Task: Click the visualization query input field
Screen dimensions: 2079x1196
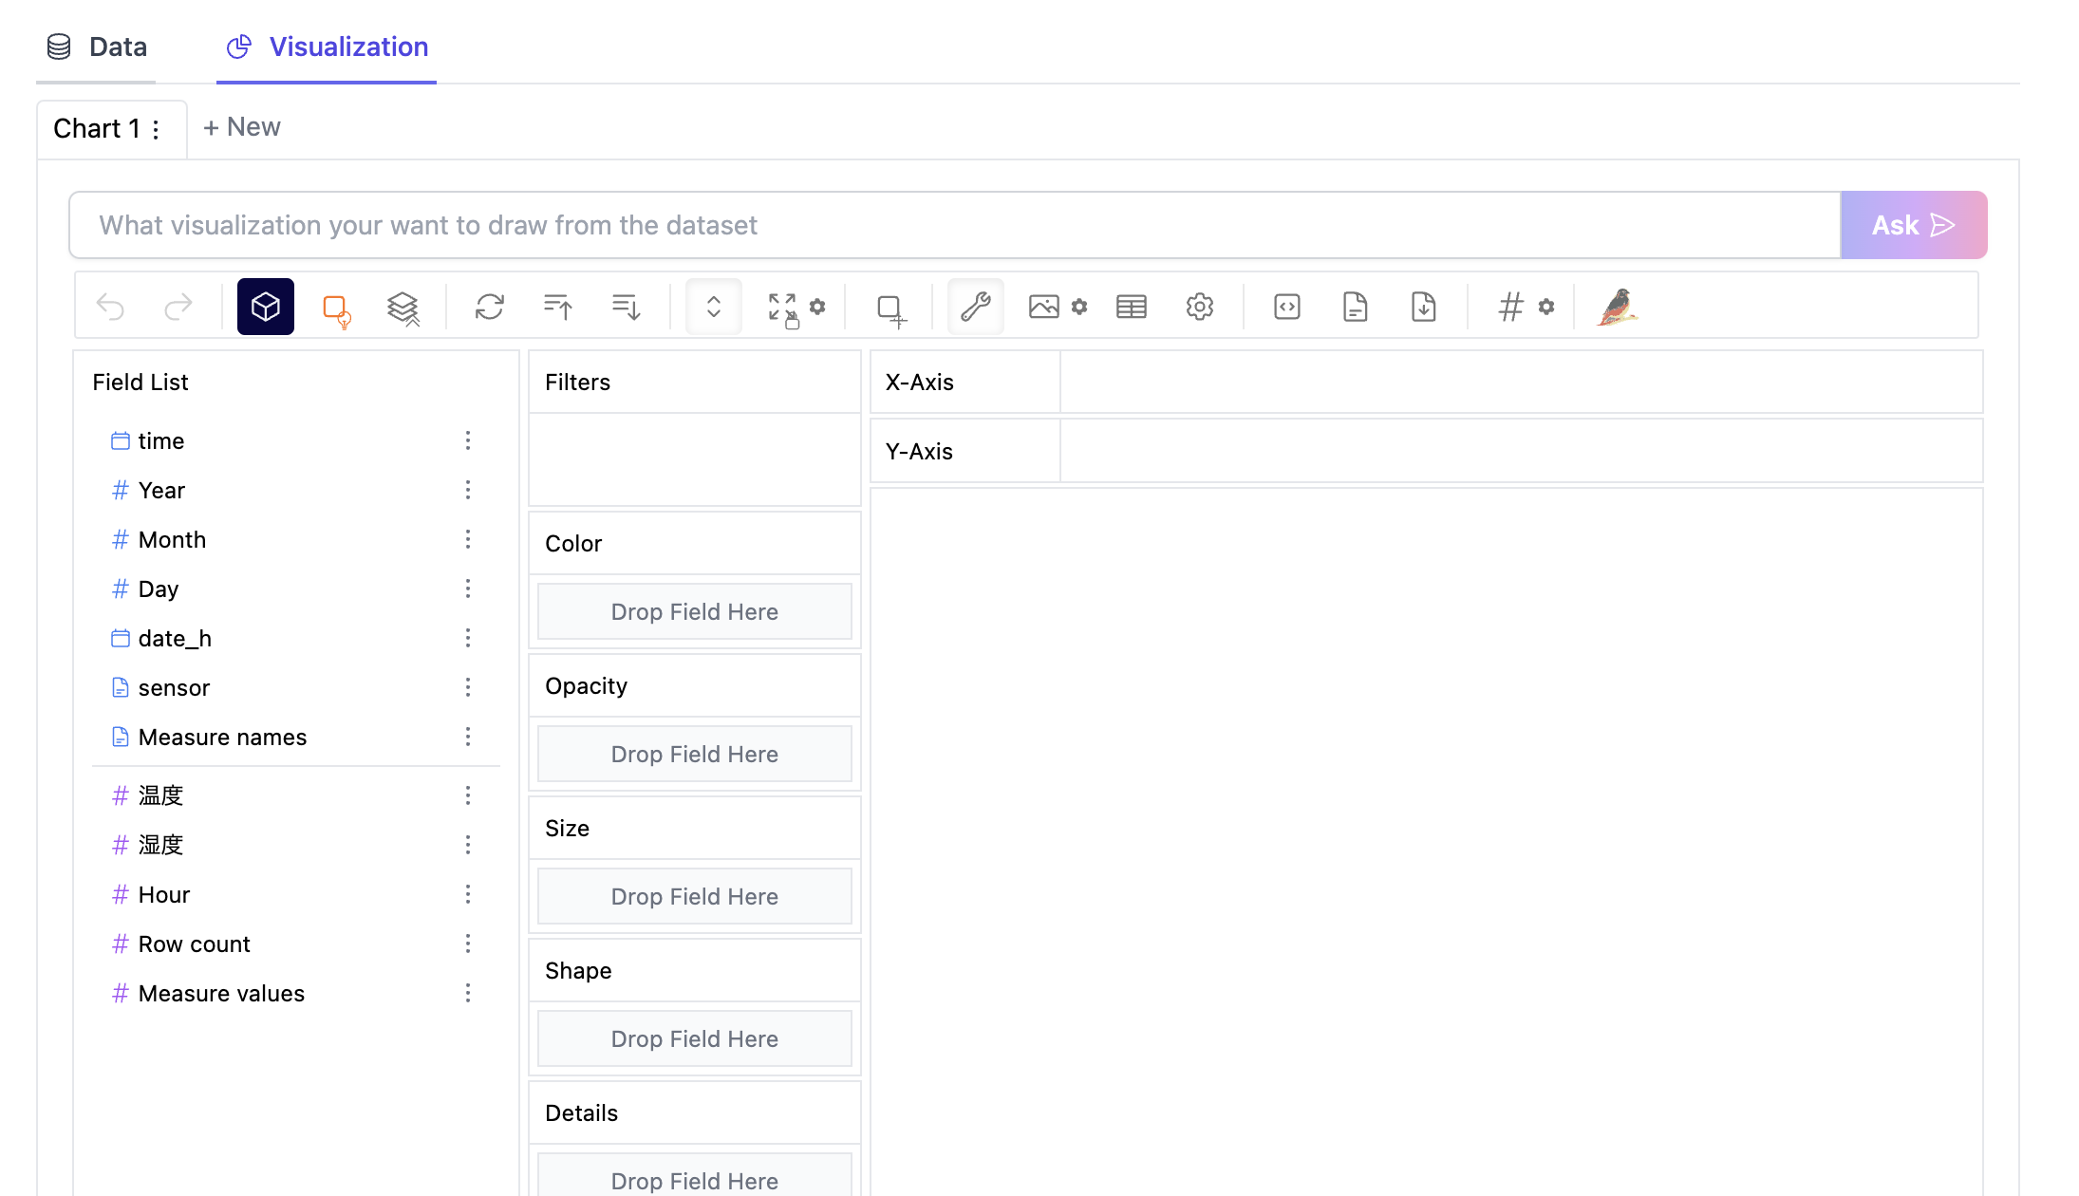Action: point(954,225)
